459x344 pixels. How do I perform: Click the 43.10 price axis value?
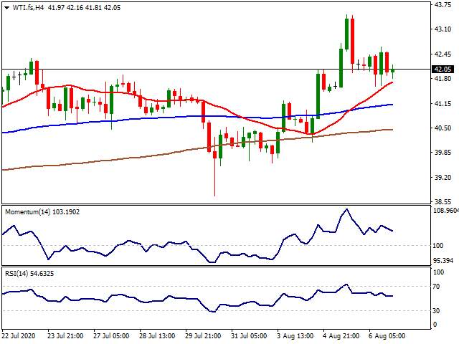tap(443, 29)
